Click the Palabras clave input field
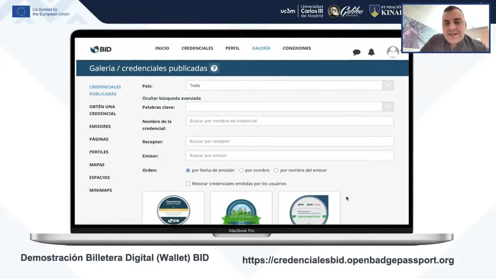Screen dimensions: 496x279 [x=284, y=107]
